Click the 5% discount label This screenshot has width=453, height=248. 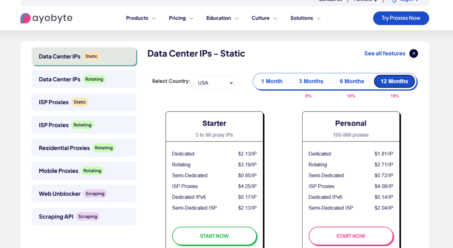click(308, 96)
